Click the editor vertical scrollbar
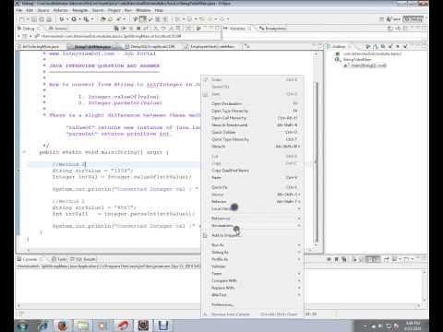443x332 pixels. pyautogui.click(x=316, y=161)
